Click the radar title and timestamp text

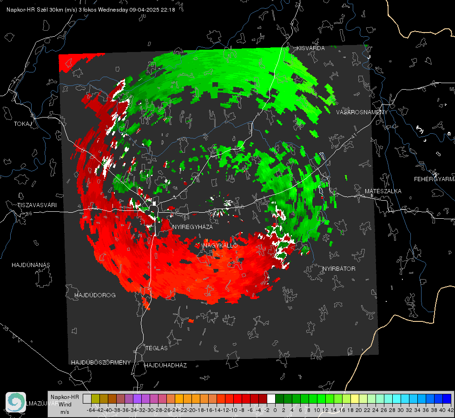pyautogui.click(x=91, y=10)
